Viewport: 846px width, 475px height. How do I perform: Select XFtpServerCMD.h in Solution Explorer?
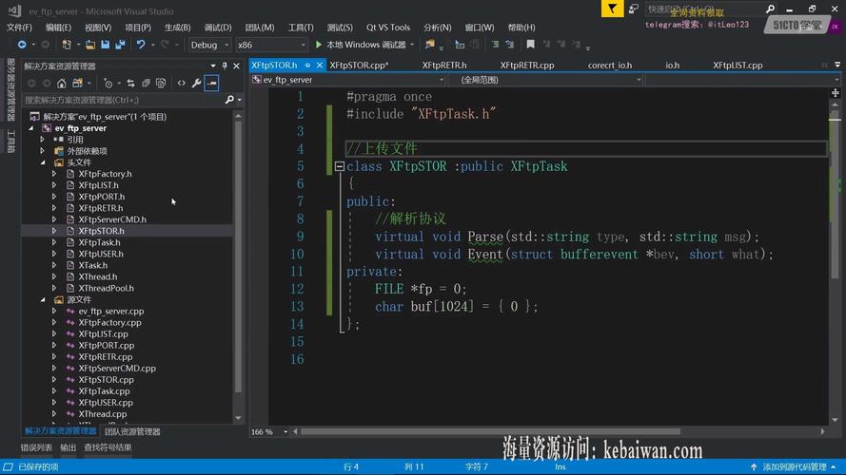pyautogui.click(x=112, y=219)
